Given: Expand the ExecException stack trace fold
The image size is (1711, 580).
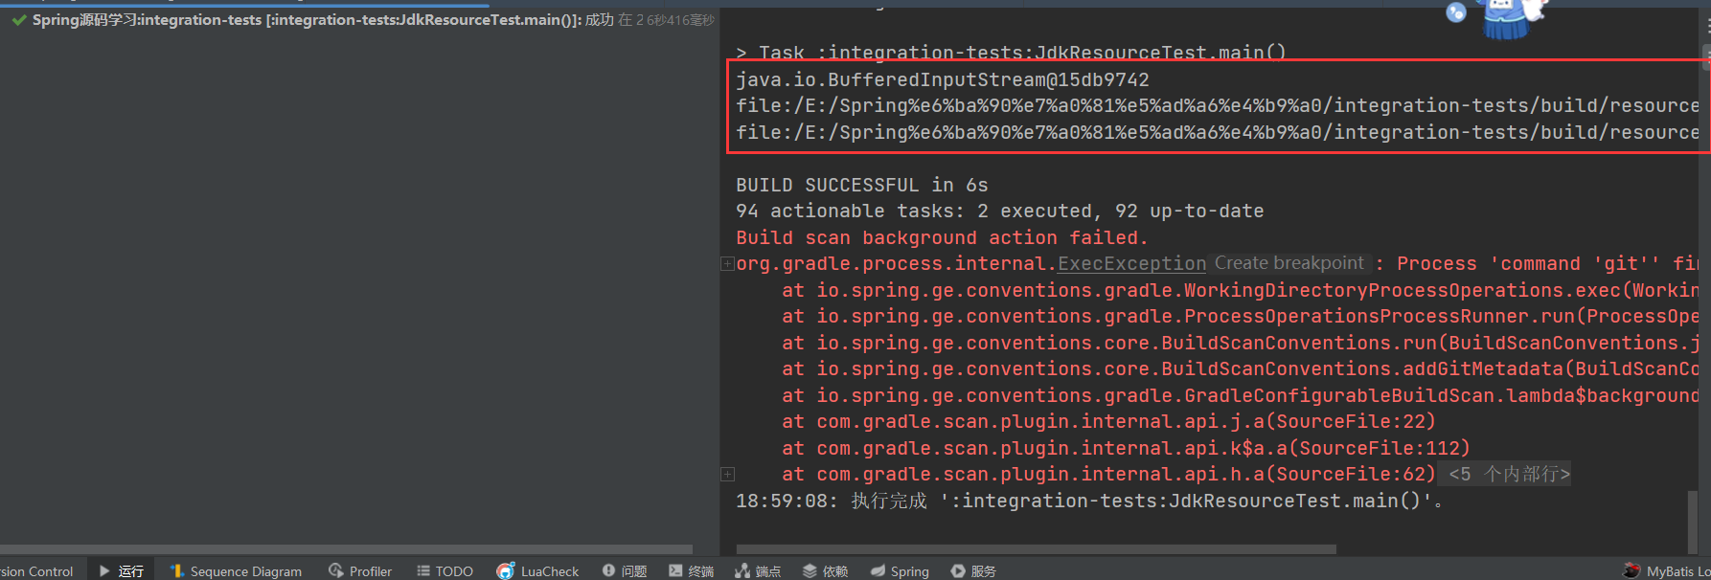Looking at the screenshot, I should [728, 264].
